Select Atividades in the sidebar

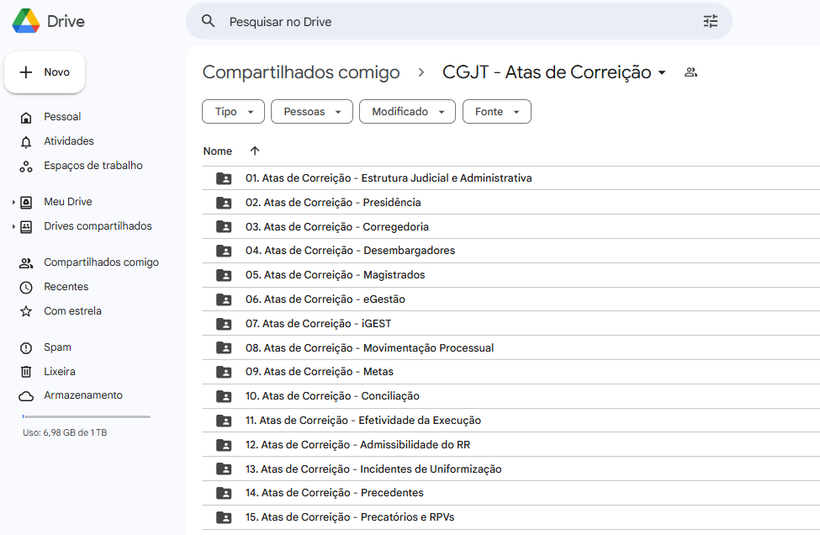(x=68, y=141)
